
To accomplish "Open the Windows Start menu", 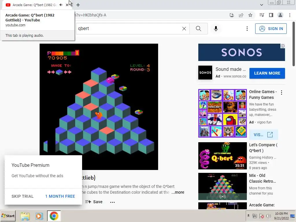I will coord(8,216).
